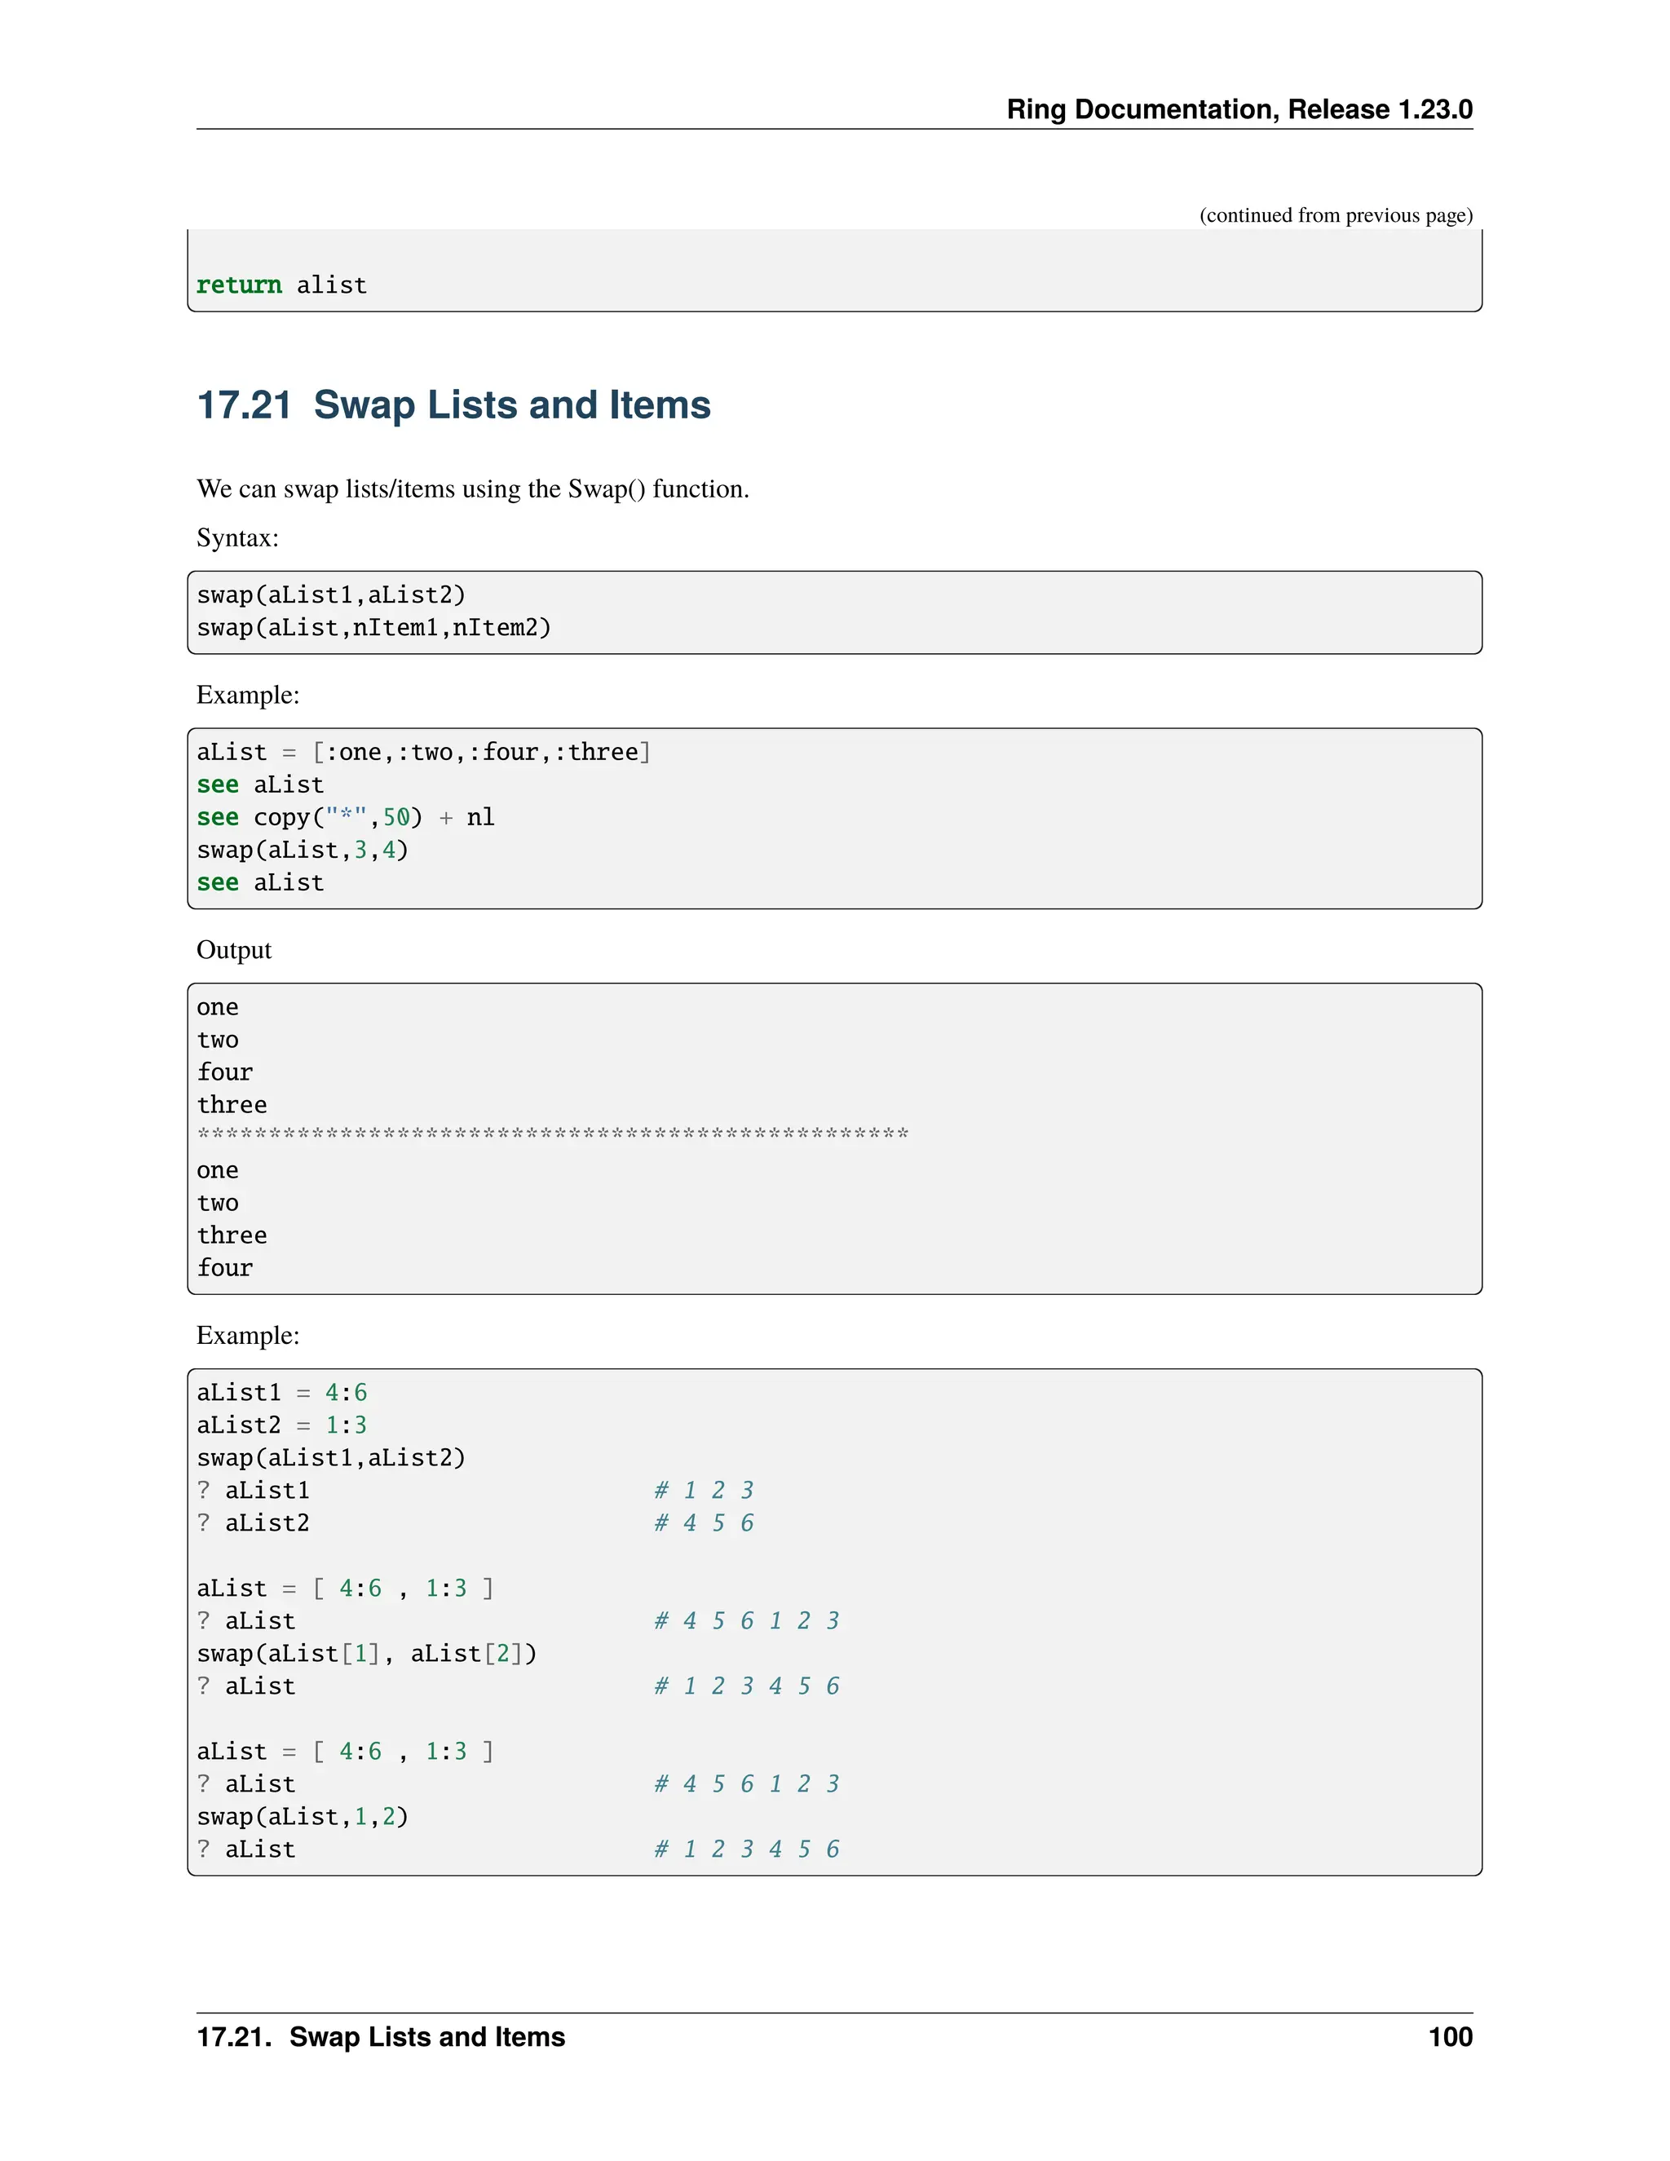The image size is (1670, 2161).
Task: Click the sentence about the Swap() function
Action: 473,488
